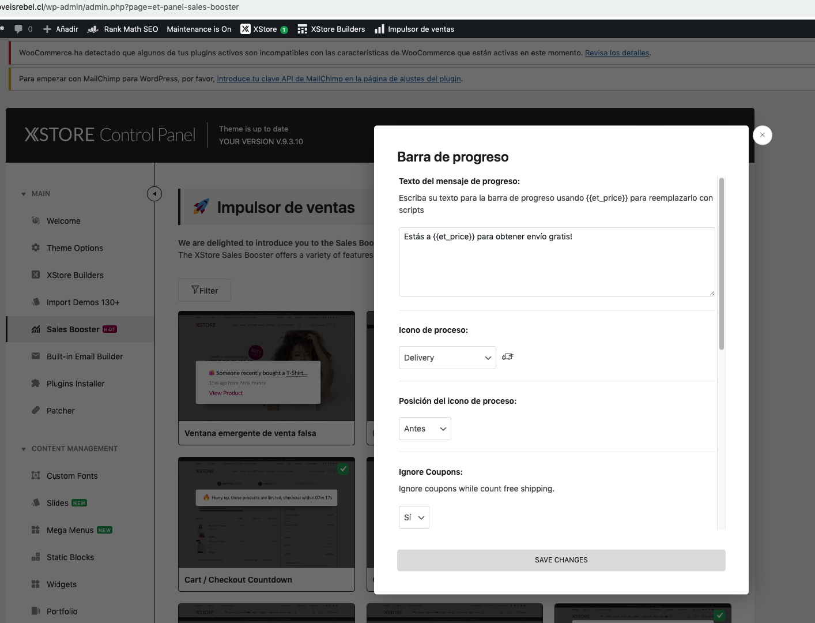Open Static Blocks in sidebar
The image size is (815, 623).
pos(70,557)
